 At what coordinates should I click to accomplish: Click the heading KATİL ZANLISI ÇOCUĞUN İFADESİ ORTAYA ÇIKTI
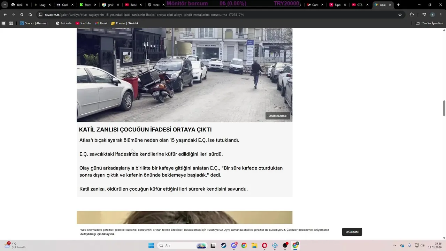[x=145, y=130]
